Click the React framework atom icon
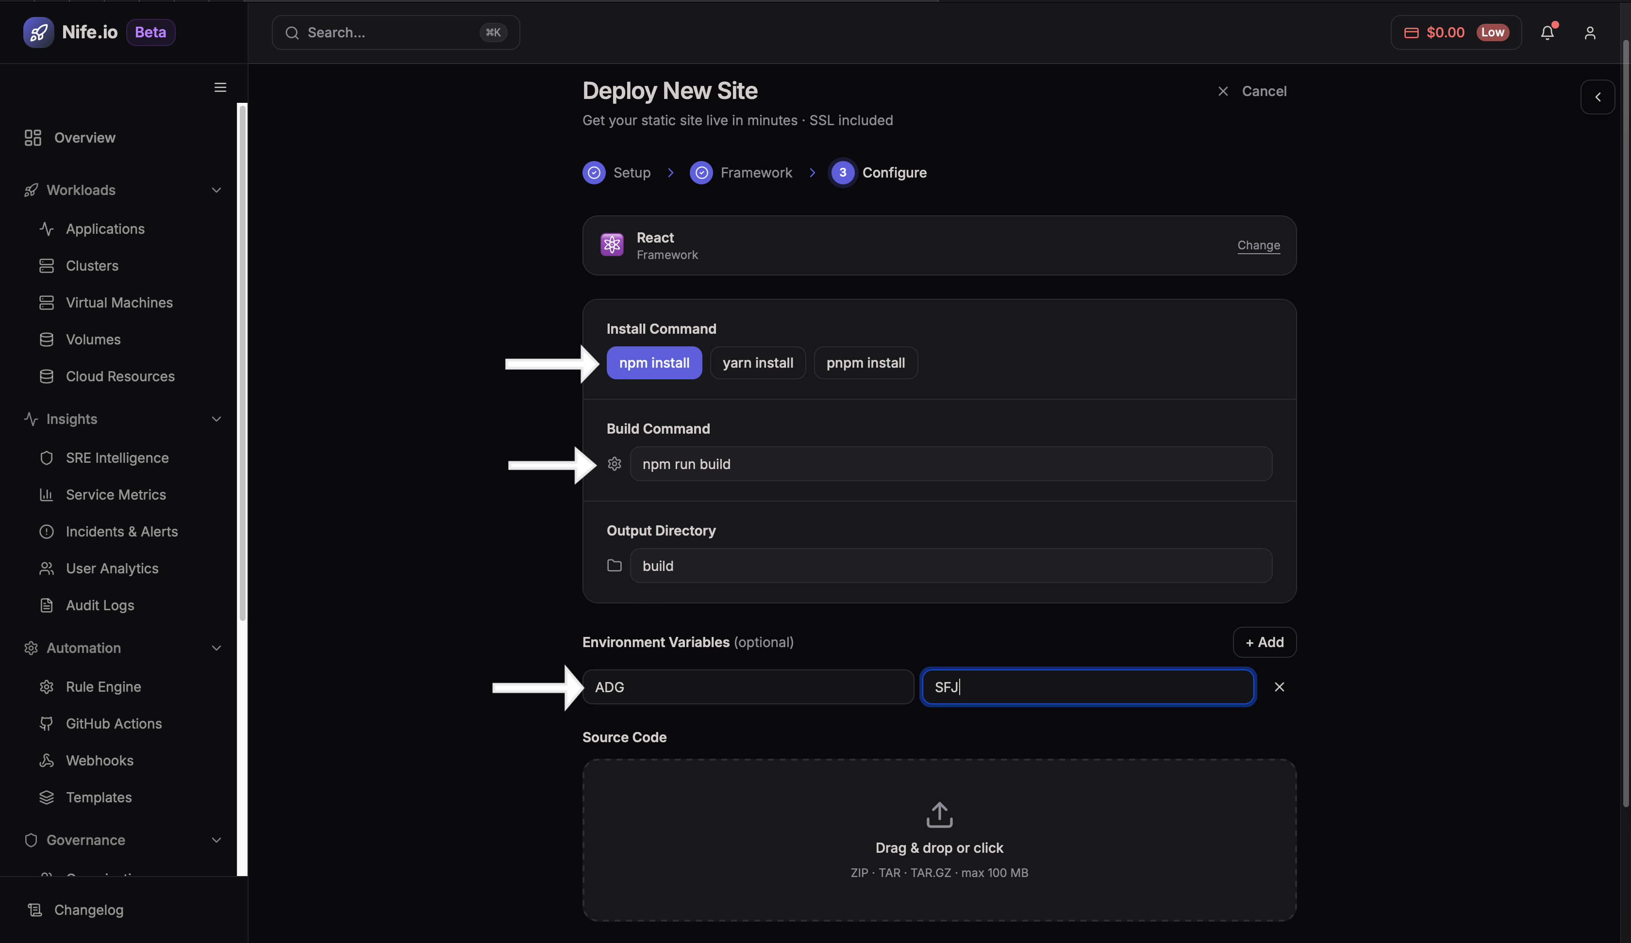This screenshot has height=943, width=1631. tap(612, 245)
